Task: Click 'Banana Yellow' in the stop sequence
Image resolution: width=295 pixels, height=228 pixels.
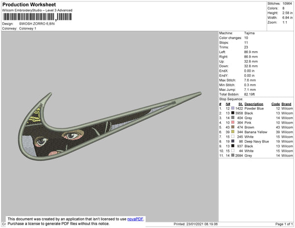Action: [x=256, y=132]
